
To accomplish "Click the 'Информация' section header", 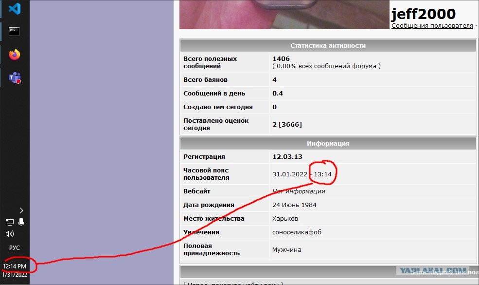I will (328, 143).
